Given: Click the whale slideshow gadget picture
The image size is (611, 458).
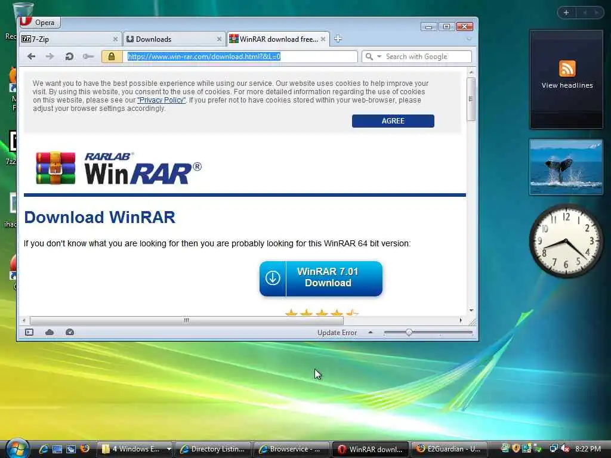Looking at the screenshot, I should pos(566,167).
